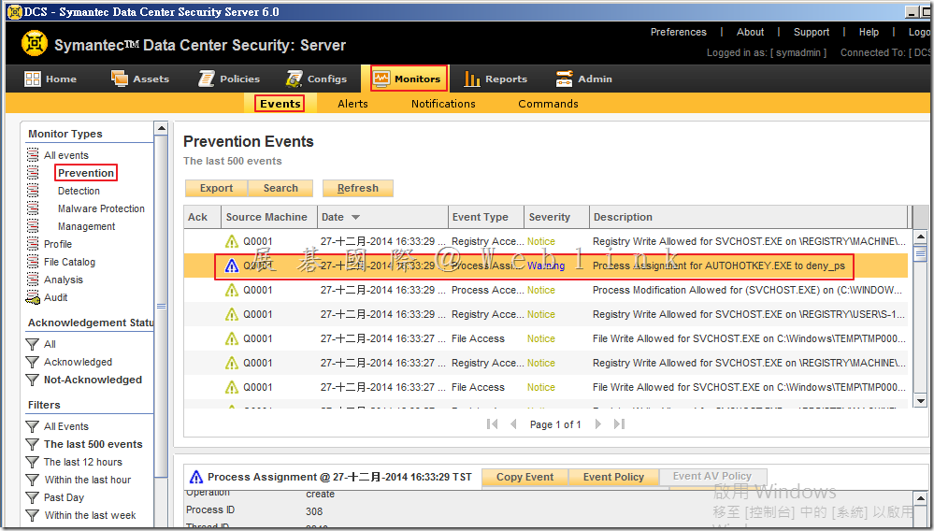The width and height of the screenshot is (934, 531).
Task: Open the Home tab
Action: [x=50, y=79]
